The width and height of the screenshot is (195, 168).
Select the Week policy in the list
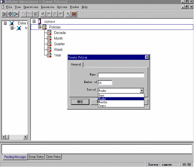(58, 49)
